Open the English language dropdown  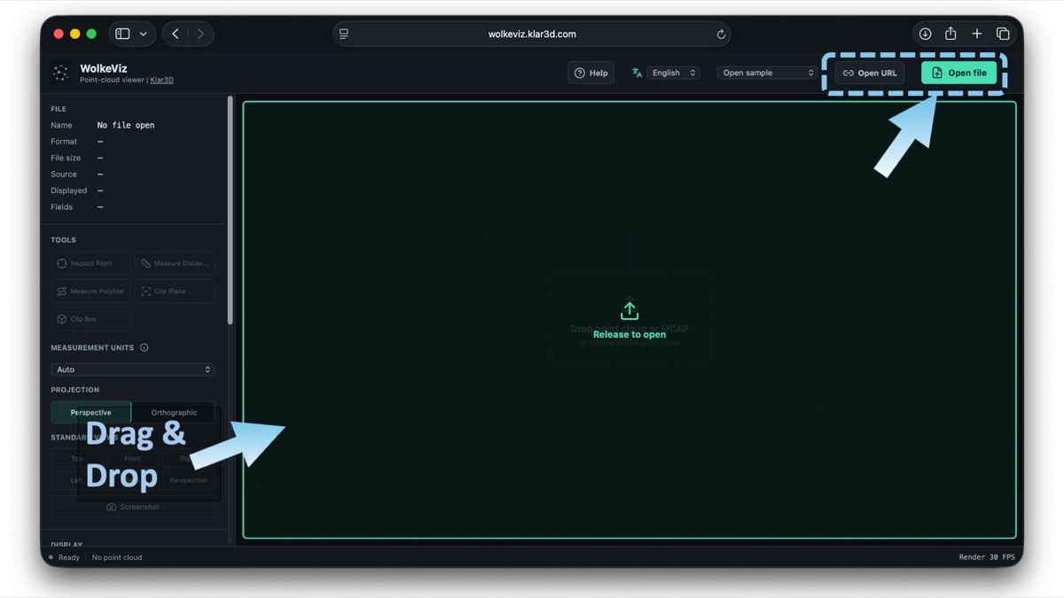coord(673,73)
